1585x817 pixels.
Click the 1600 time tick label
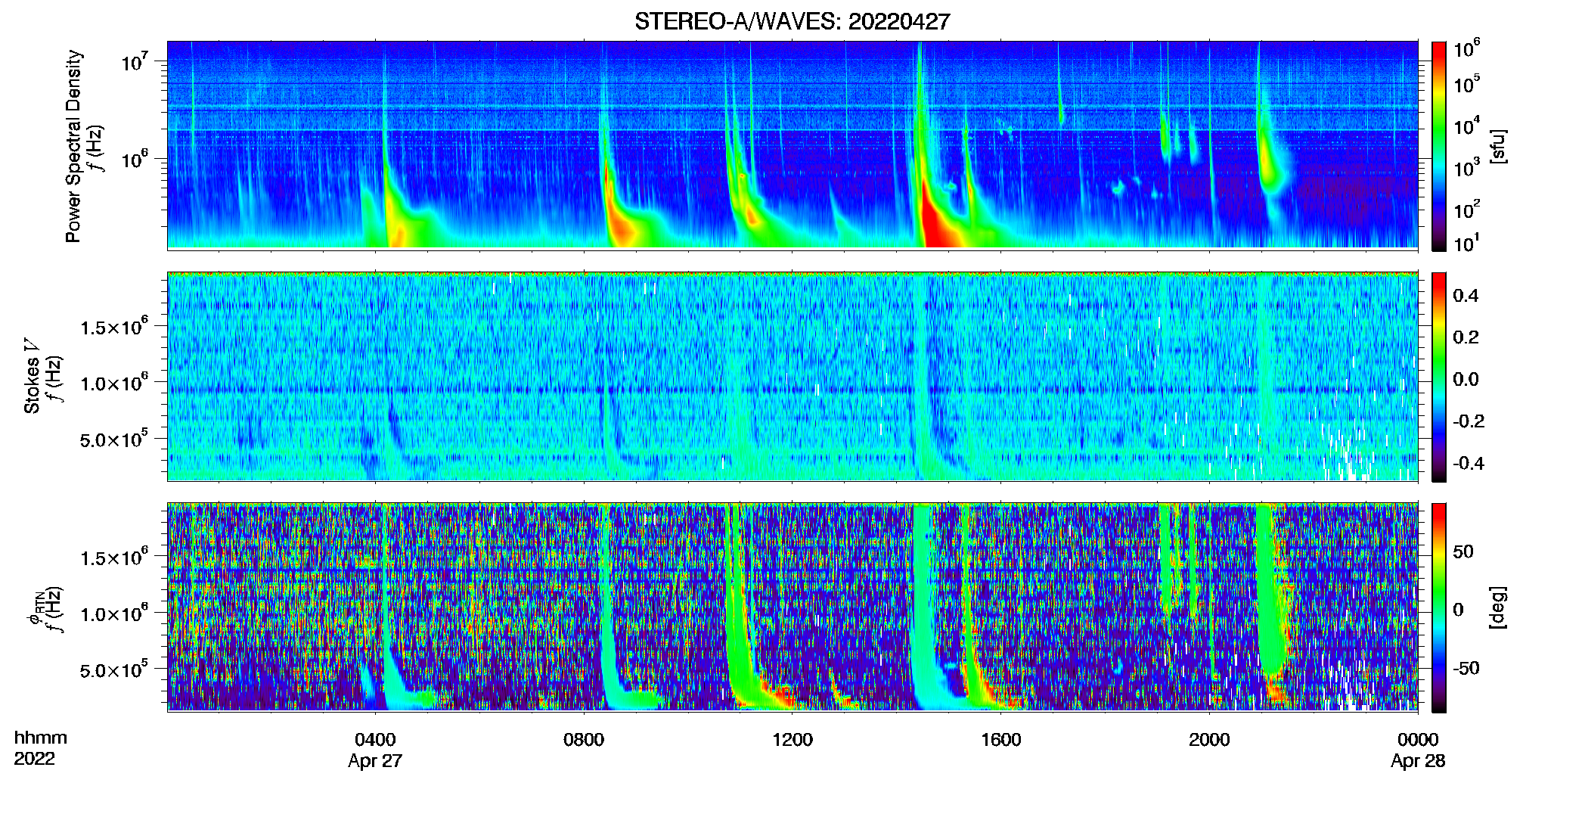[x=1000, y=739]
